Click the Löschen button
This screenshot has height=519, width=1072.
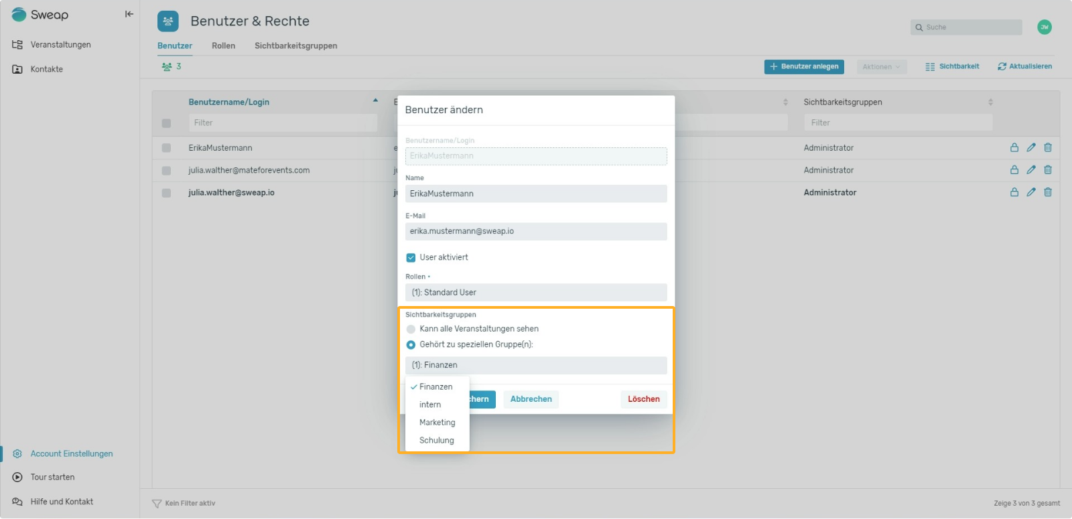coord(644,400)
